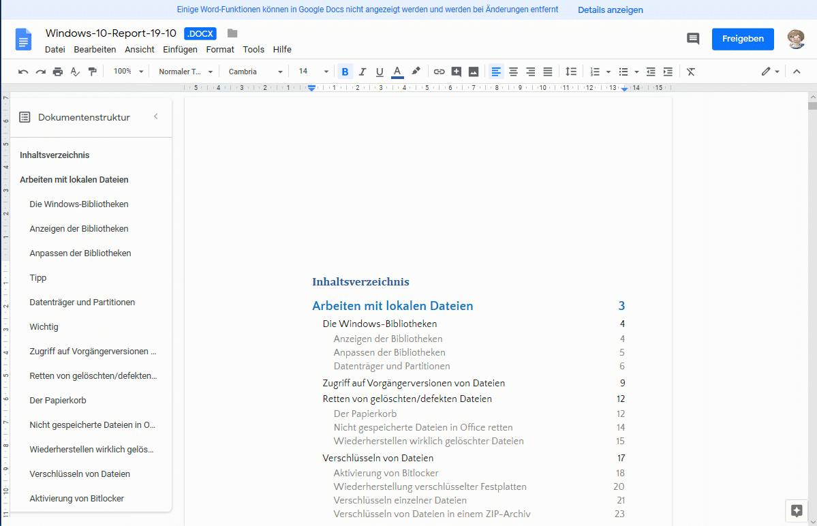Open line spacing options
817x526 pixels.
pos(571,72)
